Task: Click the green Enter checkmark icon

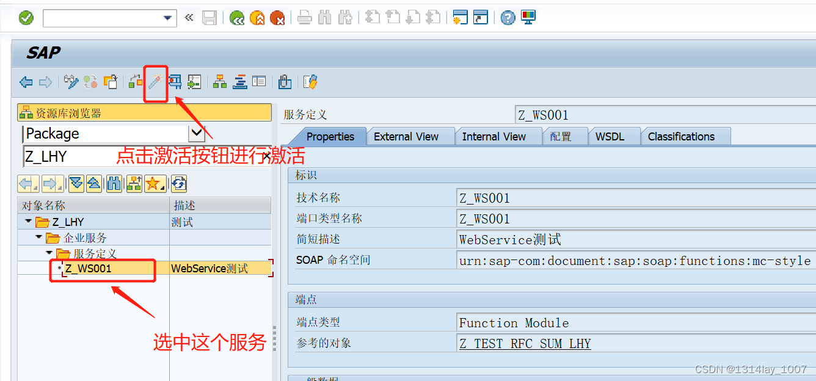Action: click(26, 18)
